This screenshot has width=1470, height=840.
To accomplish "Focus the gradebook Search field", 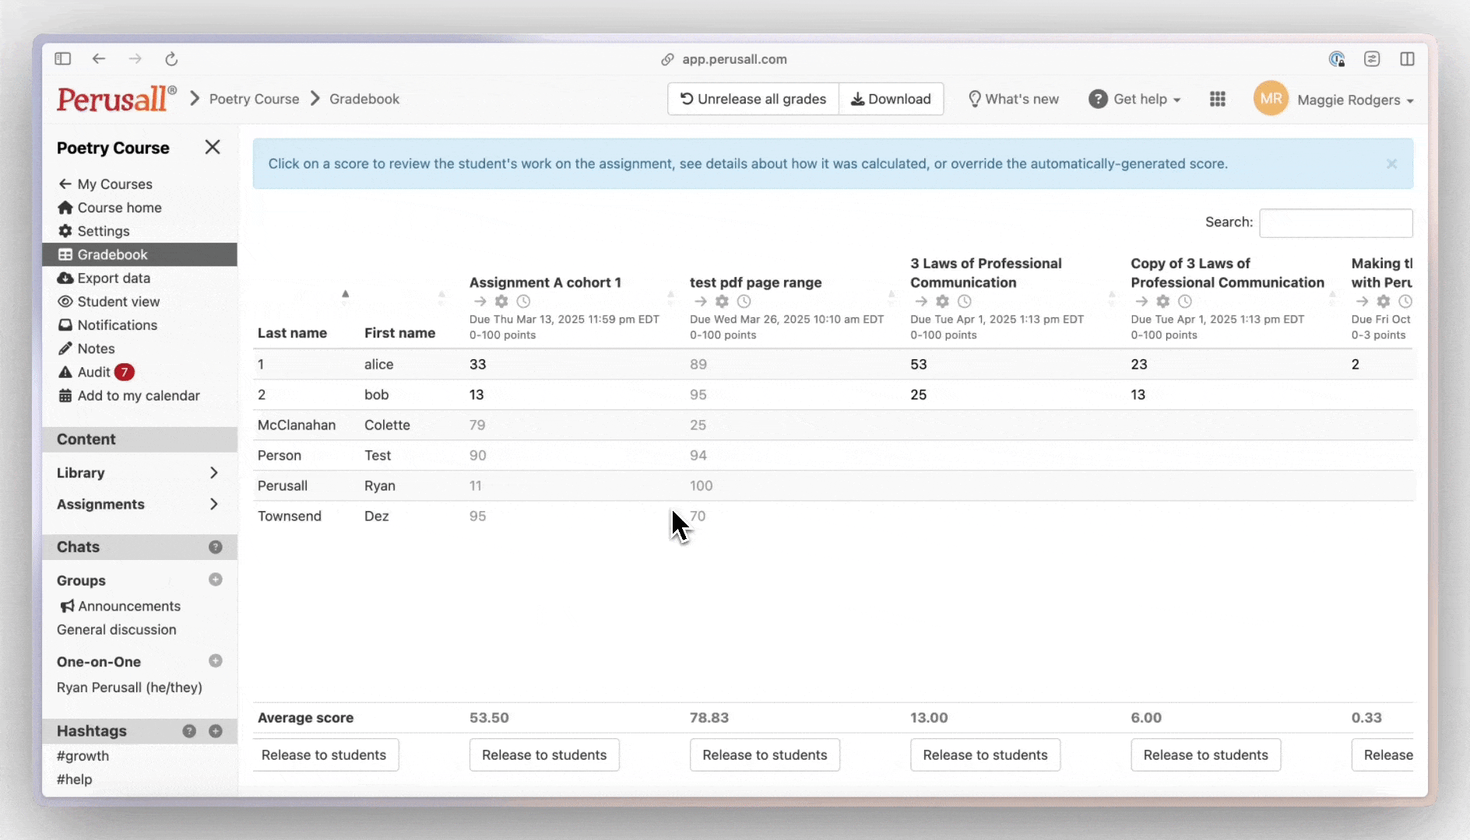I will click(x=1335, y=222).
